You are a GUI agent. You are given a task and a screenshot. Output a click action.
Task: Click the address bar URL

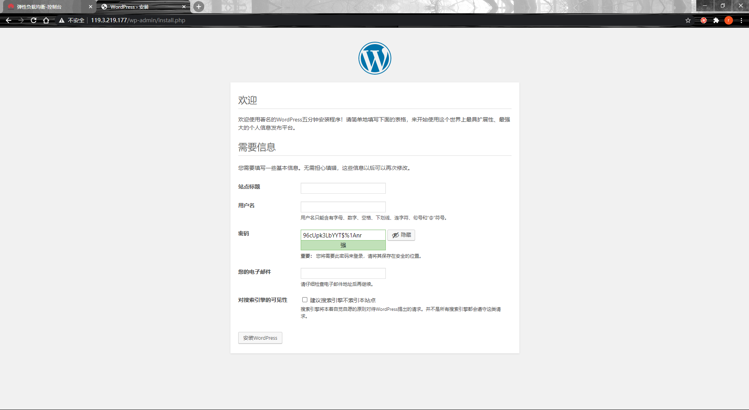coord(138,20)
